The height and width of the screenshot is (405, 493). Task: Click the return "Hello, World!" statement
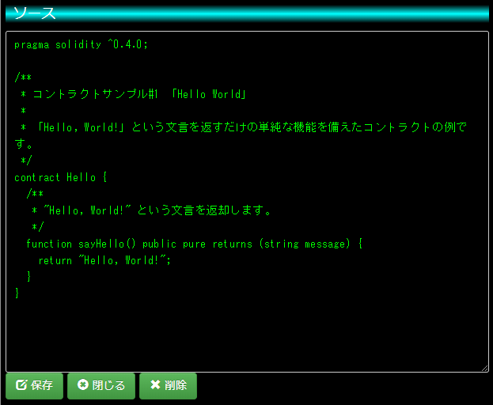pos(104,260)
